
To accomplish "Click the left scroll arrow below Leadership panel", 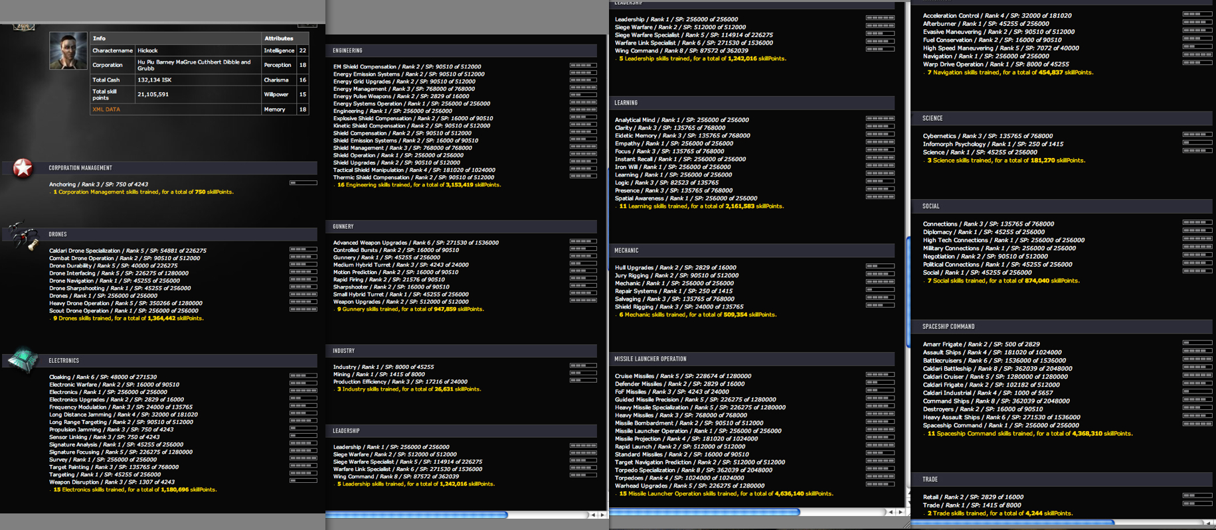I will (x=593, y=515).
